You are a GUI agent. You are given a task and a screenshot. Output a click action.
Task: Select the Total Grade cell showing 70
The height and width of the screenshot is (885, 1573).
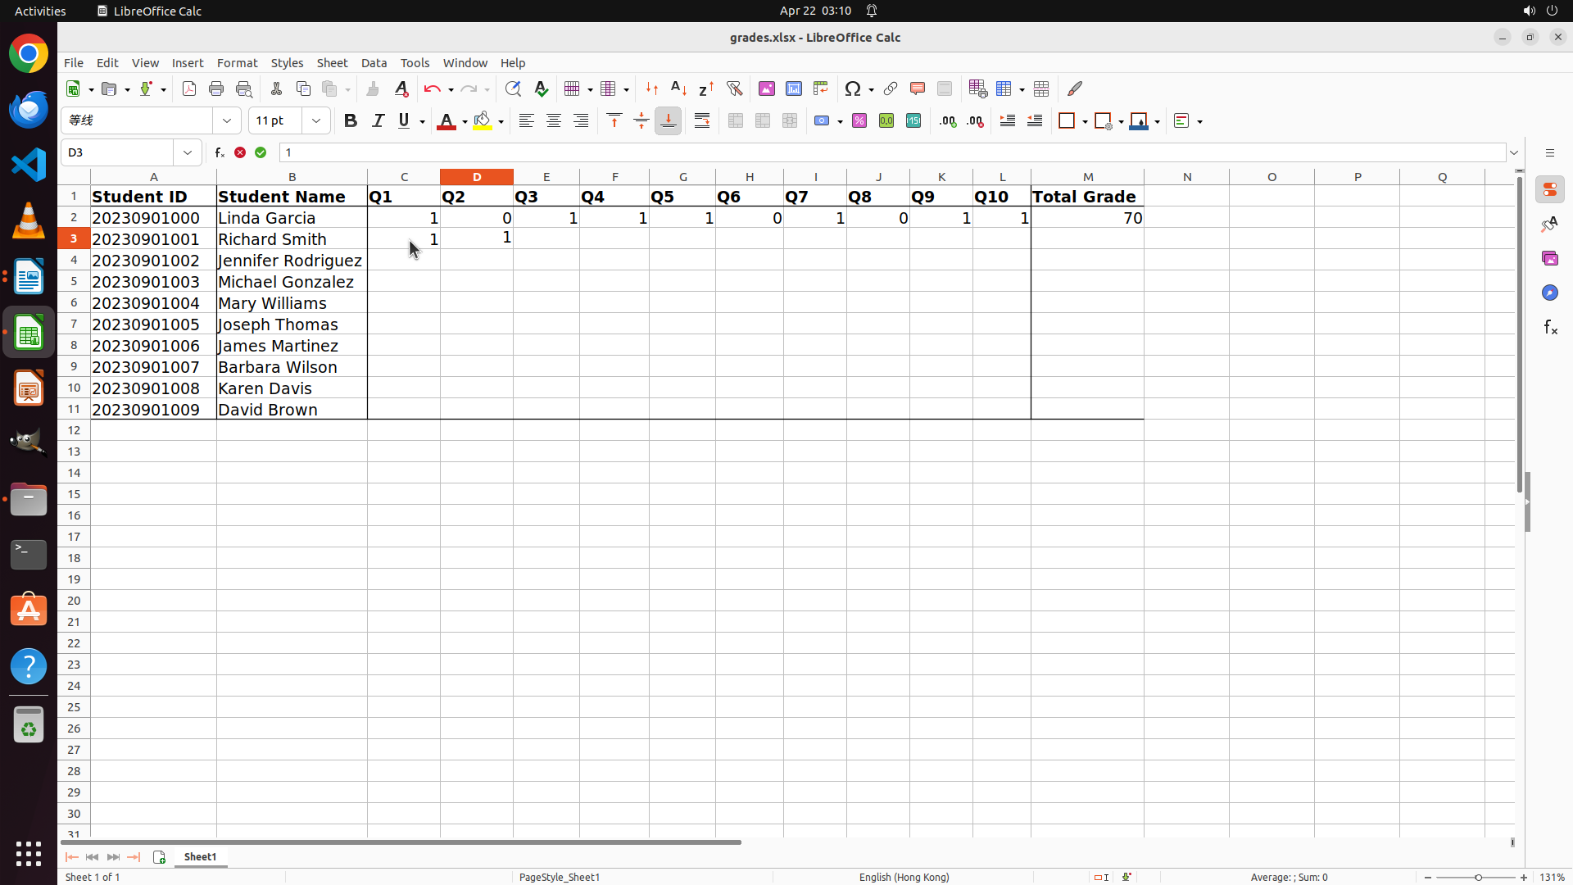point(1087,218)
